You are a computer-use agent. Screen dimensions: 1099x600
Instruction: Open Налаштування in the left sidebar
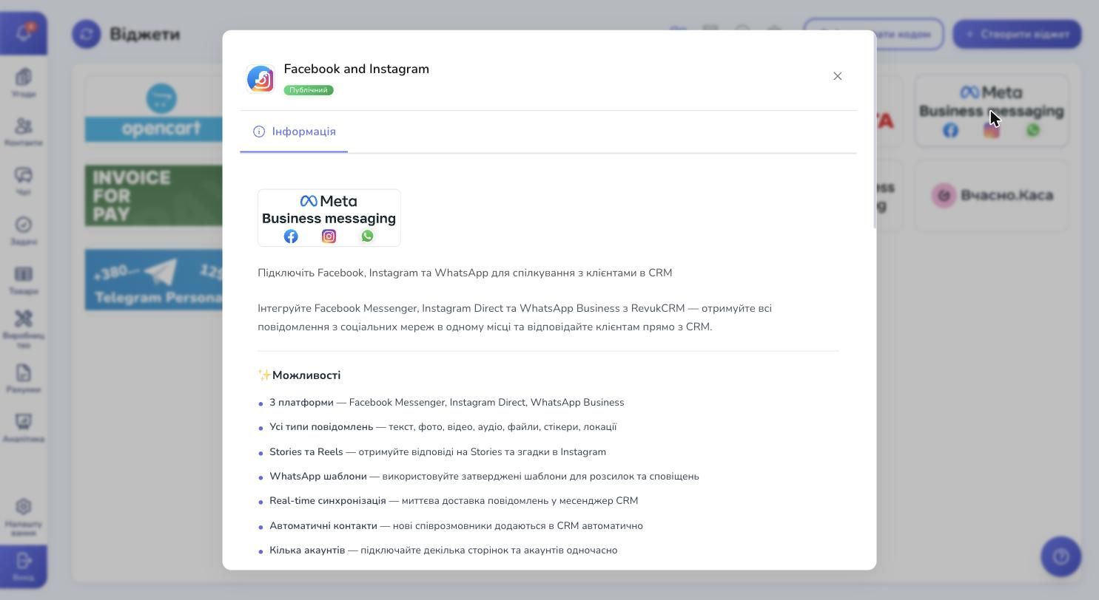click(x=24, y=517)
